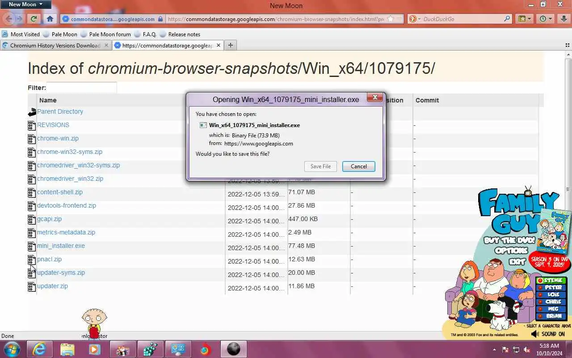The image size is (572, 358).
Task: Open the REVISIONS file link
Action: click(x=53, y=125)
